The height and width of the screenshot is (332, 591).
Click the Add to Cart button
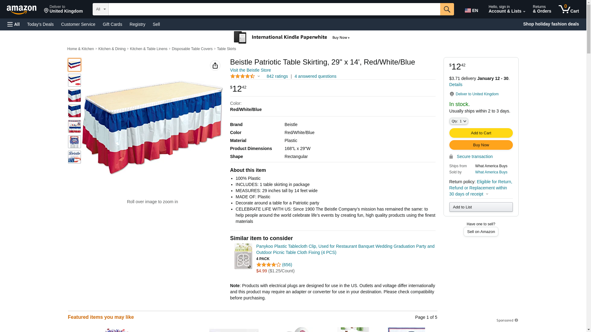point(481,133)
